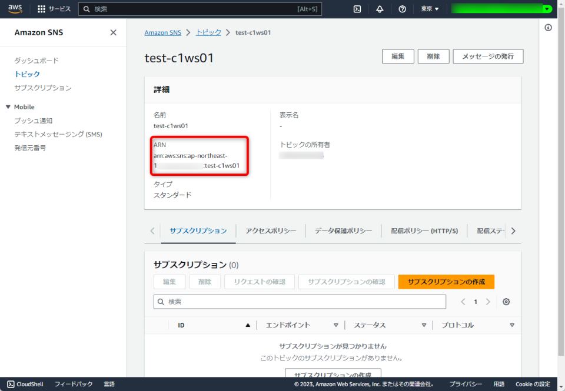
Task: Close the Amazon SNS sidebar panel
Action: pyautogui.click(x=113, y=32)
